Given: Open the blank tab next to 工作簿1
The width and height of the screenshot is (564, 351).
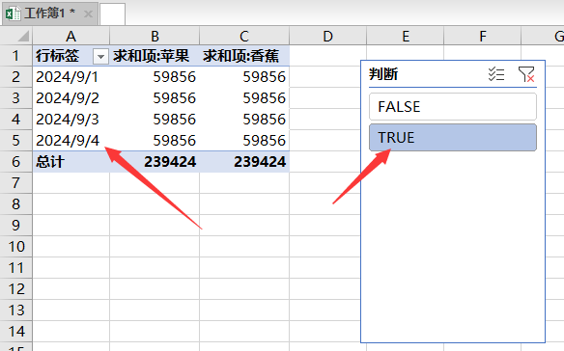Looking at the screenshot, I should (112, 14).
